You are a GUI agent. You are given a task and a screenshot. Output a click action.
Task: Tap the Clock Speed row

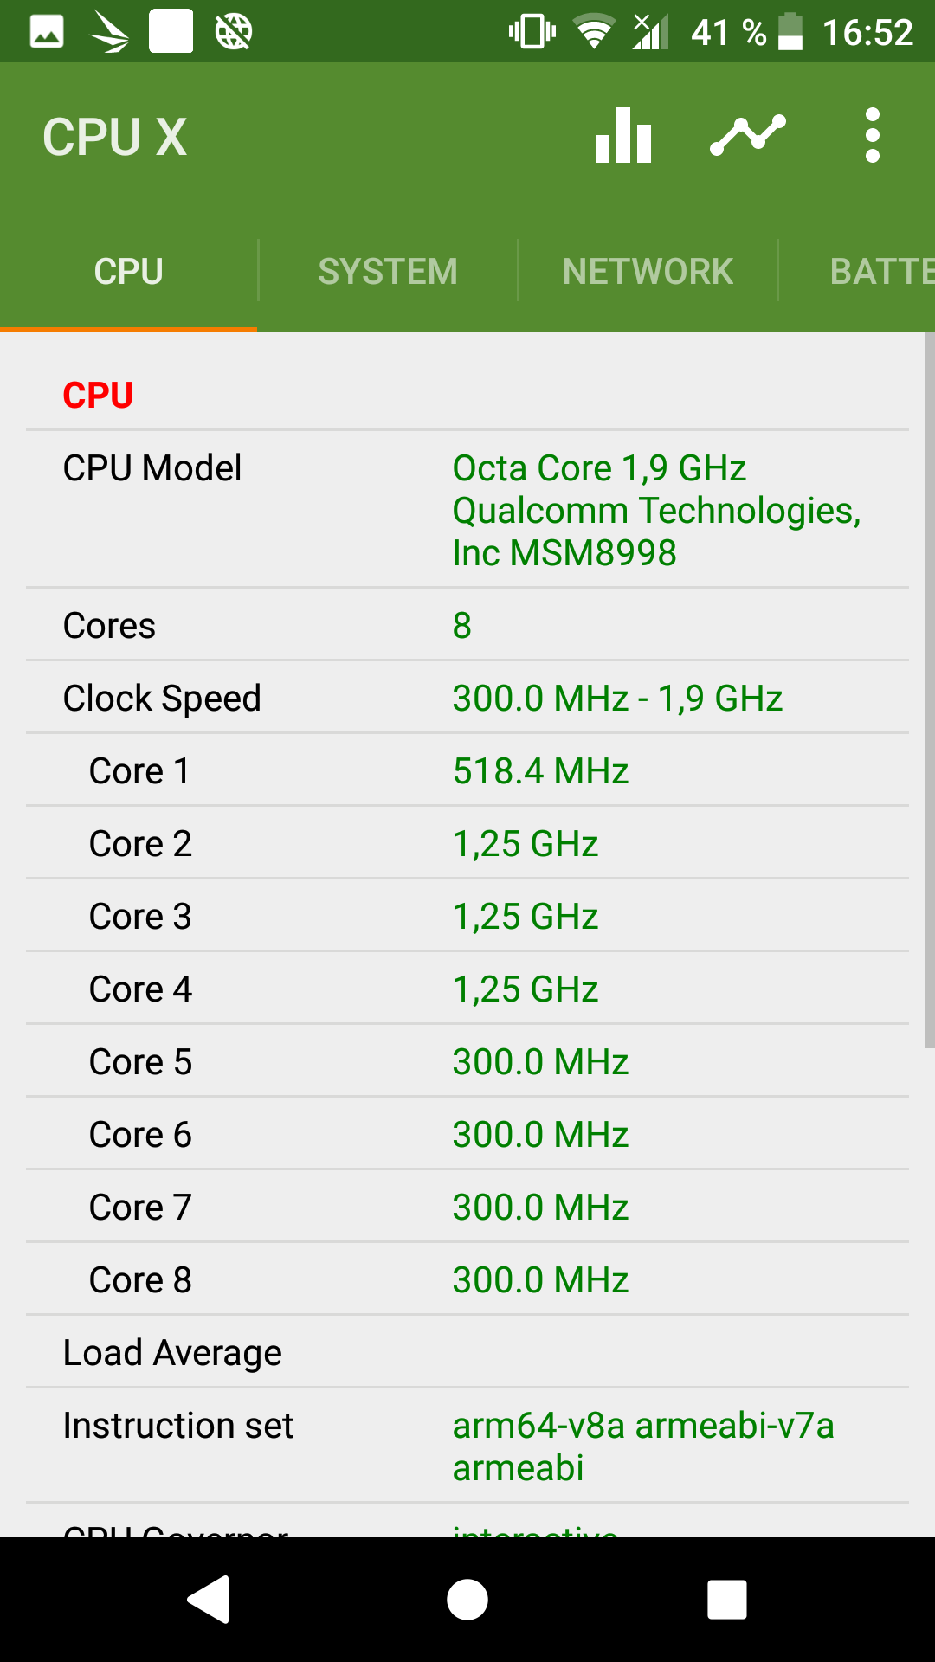[467, 698]
